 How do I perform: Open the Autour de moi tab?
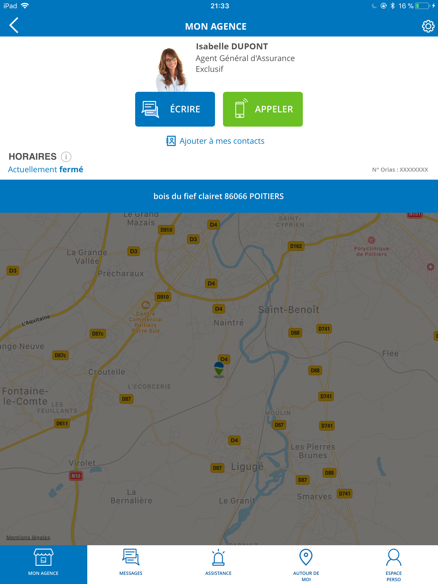click(x=306, y=565)
